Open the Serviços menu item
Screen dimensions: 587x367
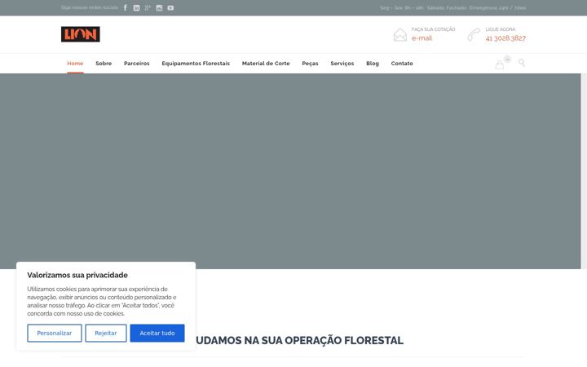(x=342, y=64)
